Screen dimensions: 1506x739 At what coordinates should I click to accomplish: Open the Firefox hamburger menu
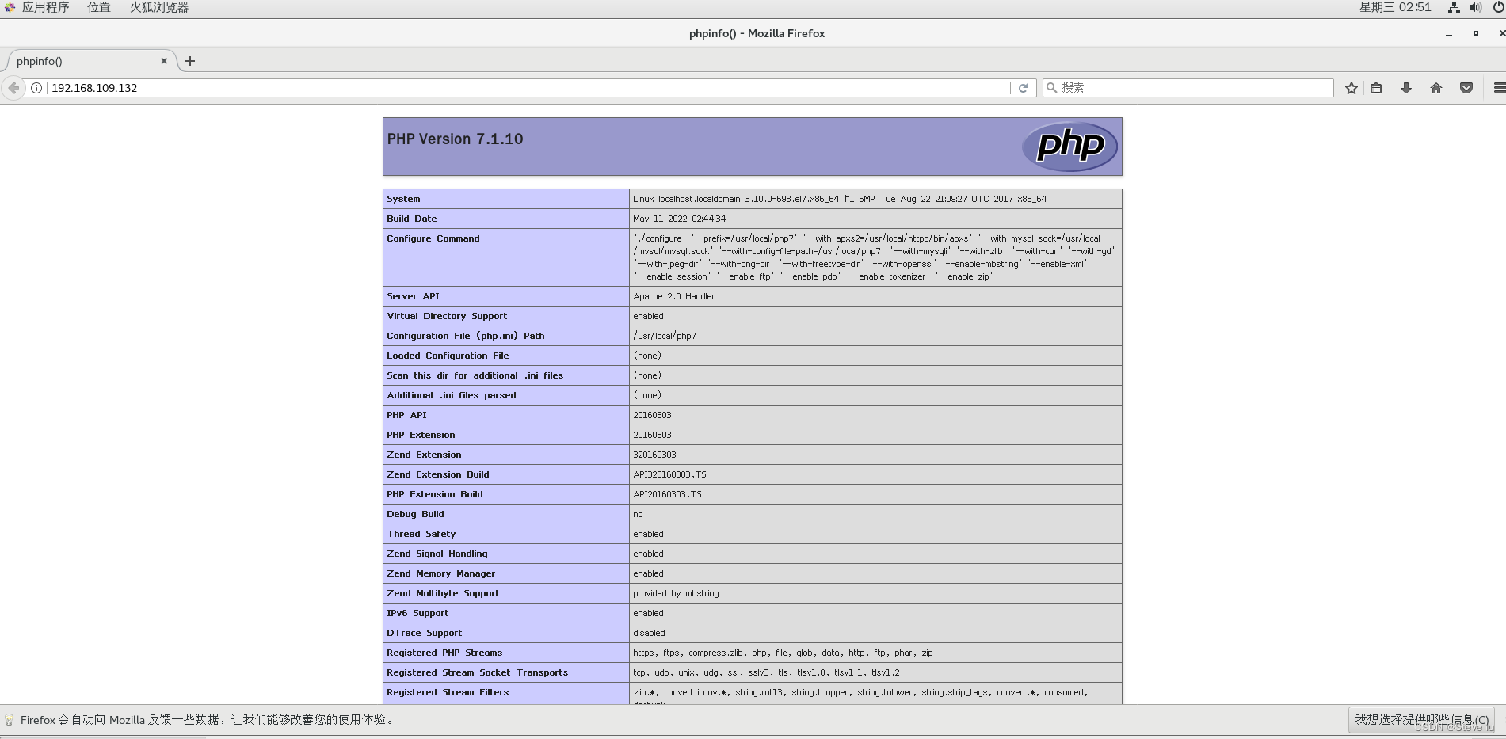(1499, 88)
